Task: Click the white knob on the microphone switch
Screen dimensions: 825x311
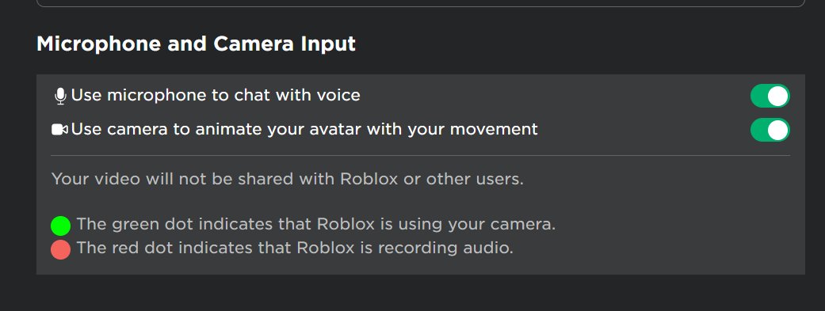Action: [x=777, y=96]
